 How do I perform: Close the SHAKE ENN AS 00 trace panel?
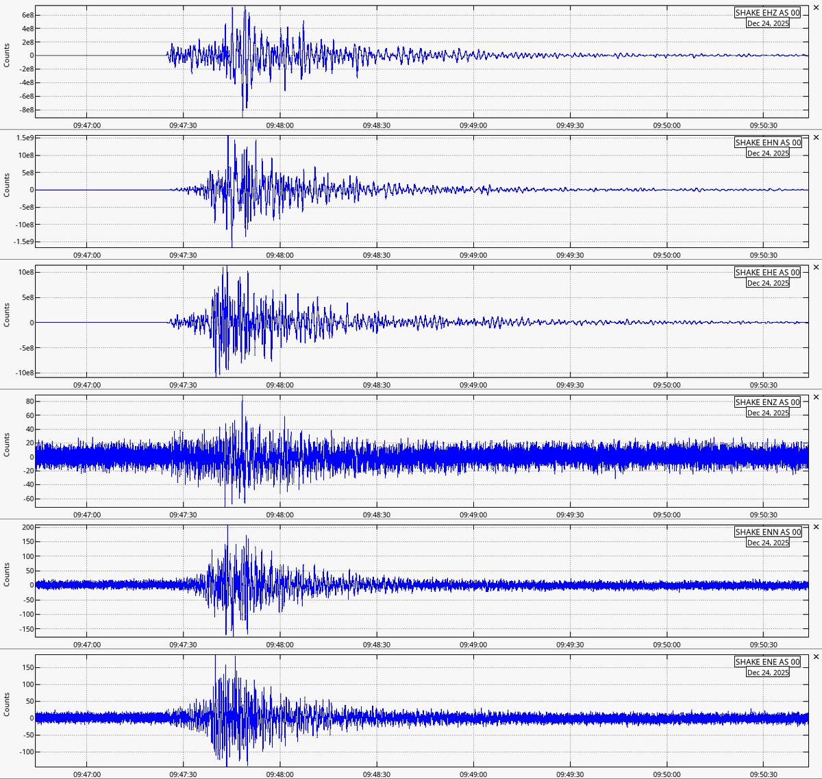coord(816,527)
